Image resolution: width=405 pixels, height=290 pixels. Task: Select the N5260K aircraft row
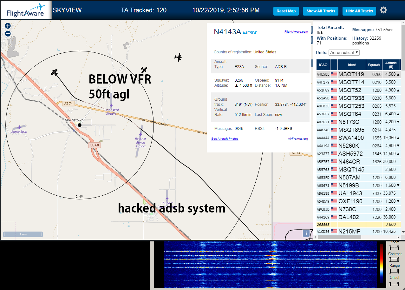click(358, 146)
